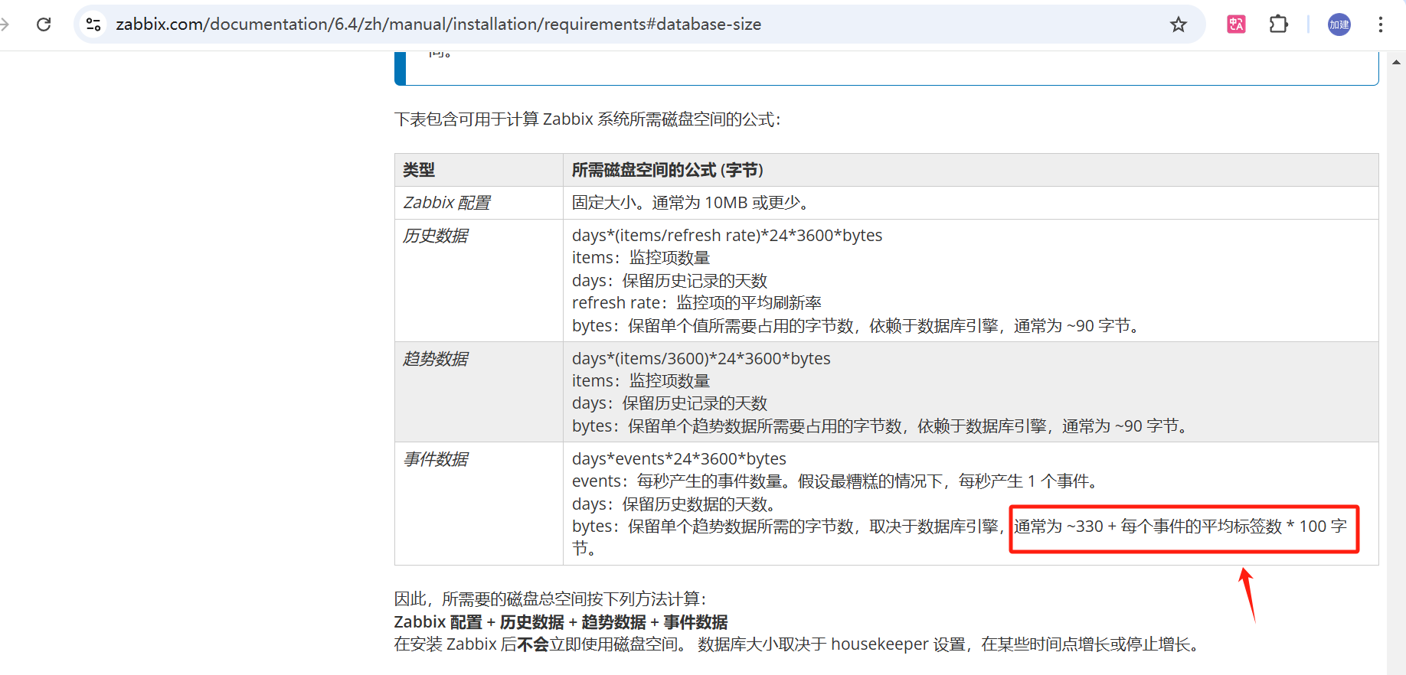Click the '趋势数据' row label
This screenshot has width=1406, height=675.
click(435, 359)
